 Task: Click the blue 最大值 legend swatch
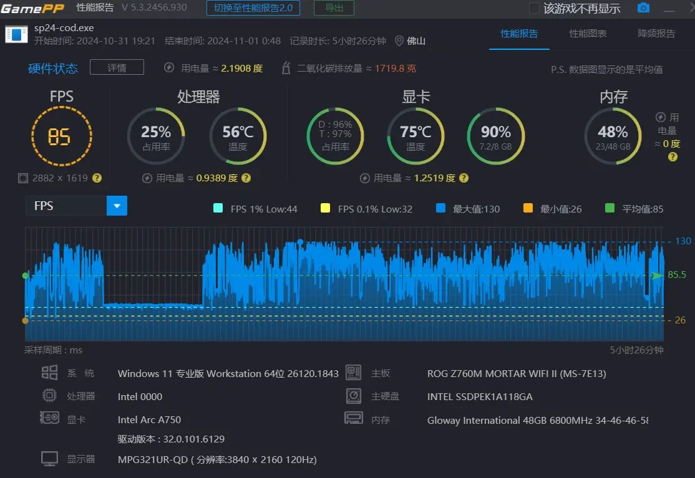click(440, 208)
